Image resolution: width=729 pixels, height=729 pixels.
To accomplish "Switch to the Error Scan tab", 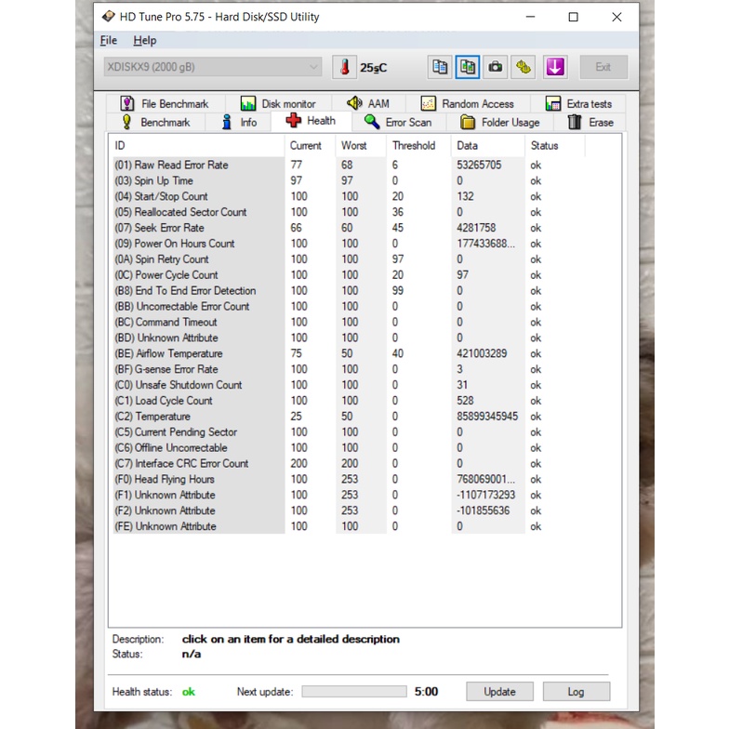I will point(398,122).
